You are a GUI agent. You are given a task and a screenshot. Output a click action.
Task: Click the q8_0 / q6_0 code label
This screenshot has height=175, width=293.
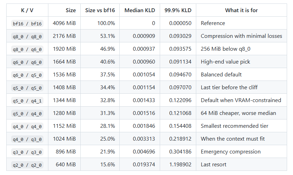27,49
